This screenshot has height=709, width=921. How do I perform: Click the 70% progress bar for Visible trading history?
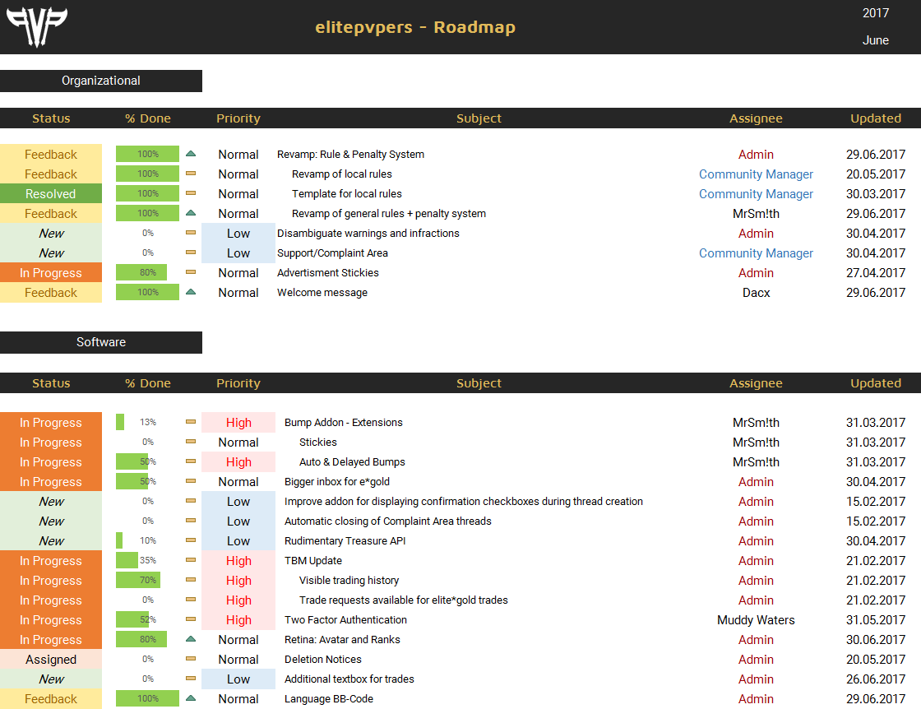(x=139, y=581)
